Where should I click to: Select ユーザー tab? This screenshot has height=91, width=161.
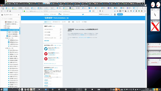[x=64, y=22]
